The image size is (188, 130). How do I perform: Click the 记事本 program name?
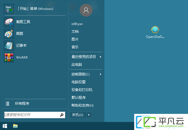(21, 45)
